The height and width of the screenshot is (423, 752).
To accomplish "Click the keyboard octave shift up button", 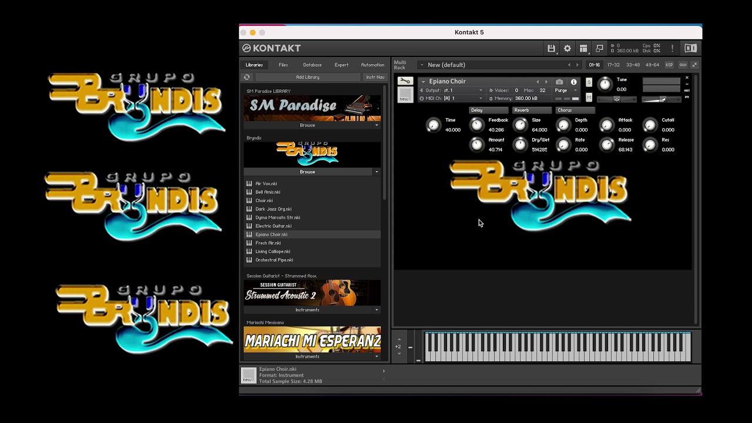I will (398, 339).
